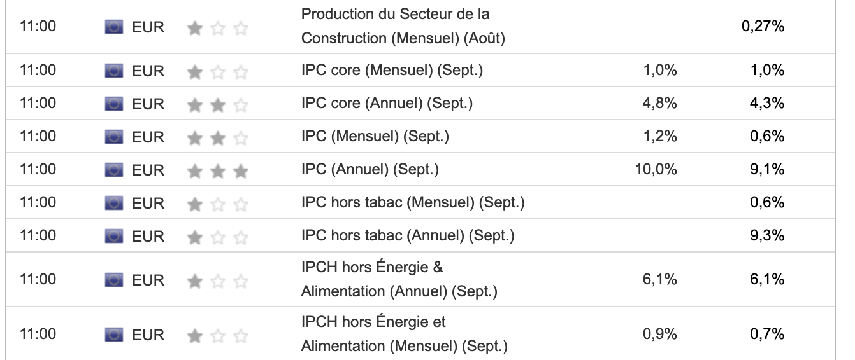Click importance stars for IPC hors tabac (Mensuel)

217,204
